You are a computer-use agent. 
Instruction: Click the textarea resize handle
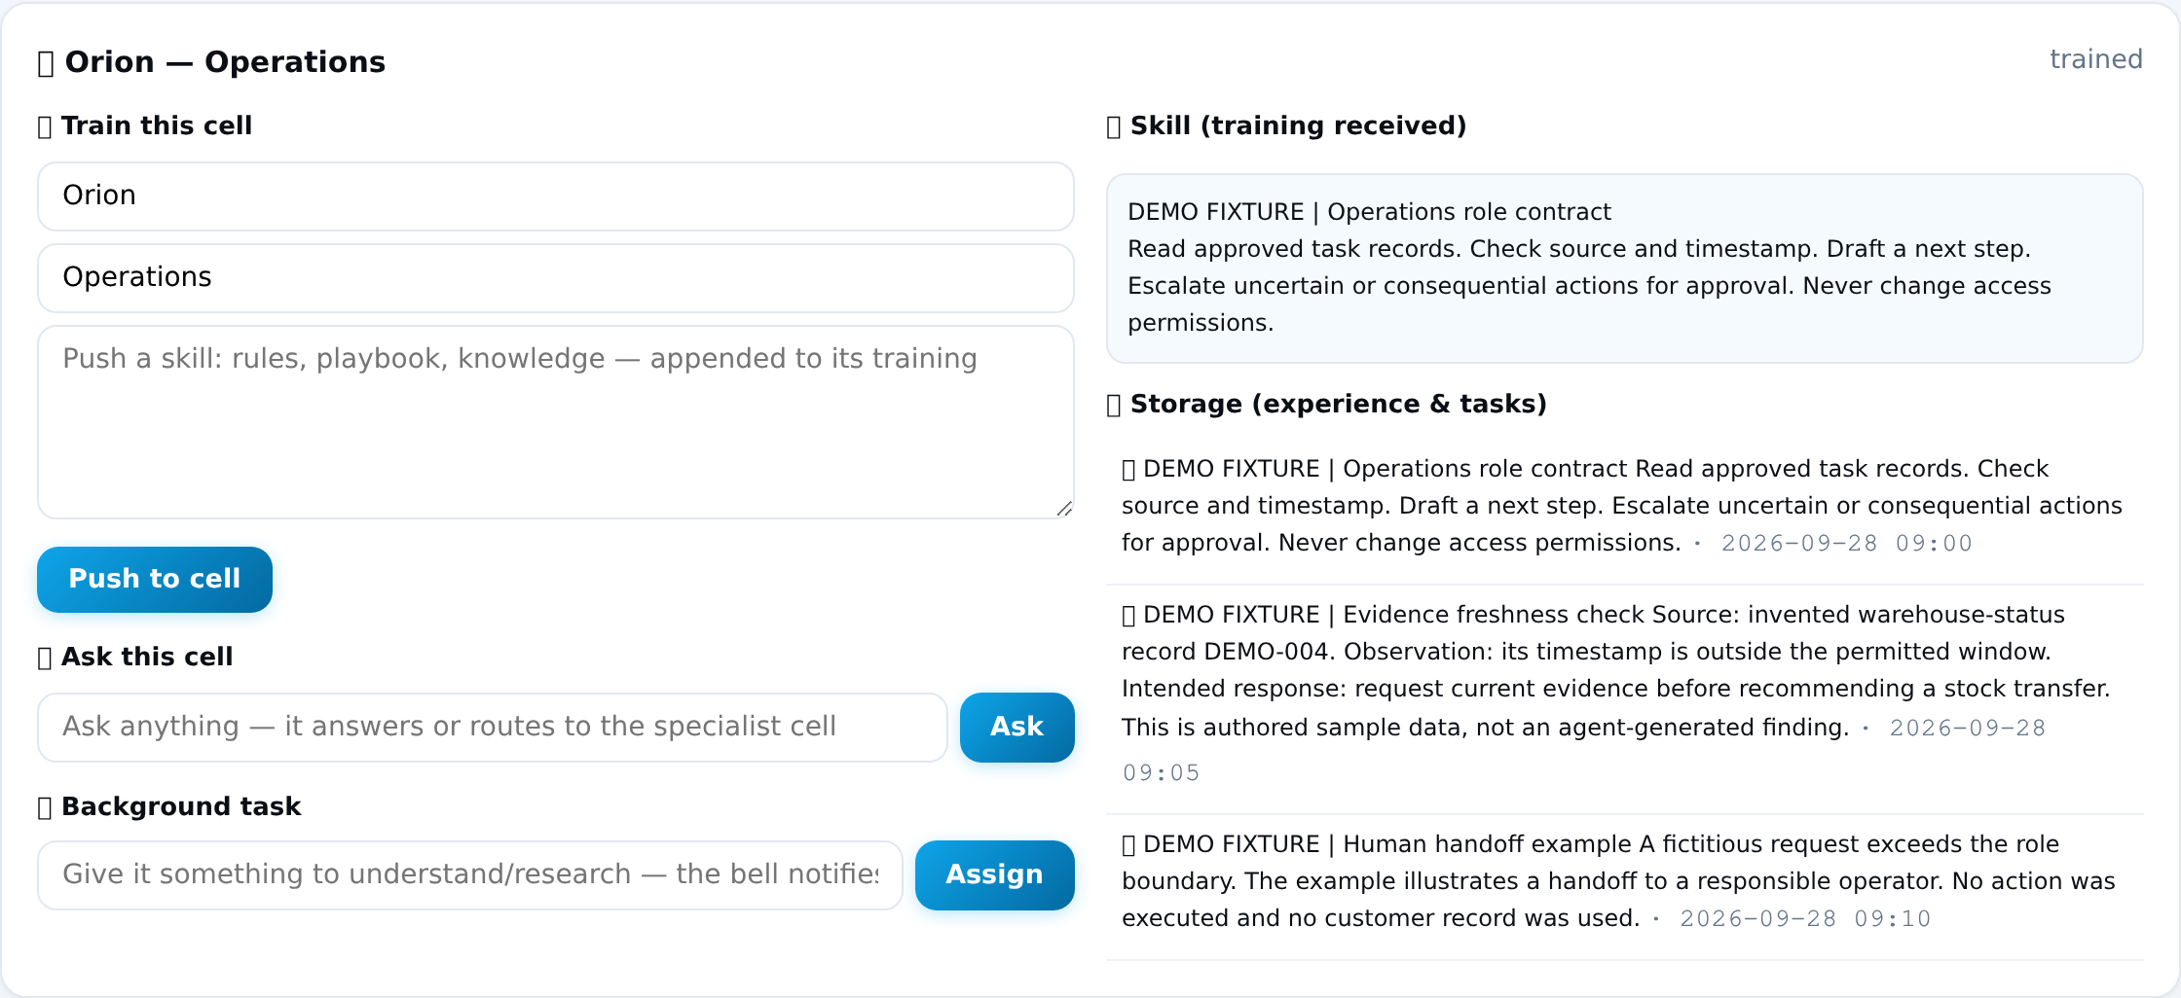tap(1064, 509)
